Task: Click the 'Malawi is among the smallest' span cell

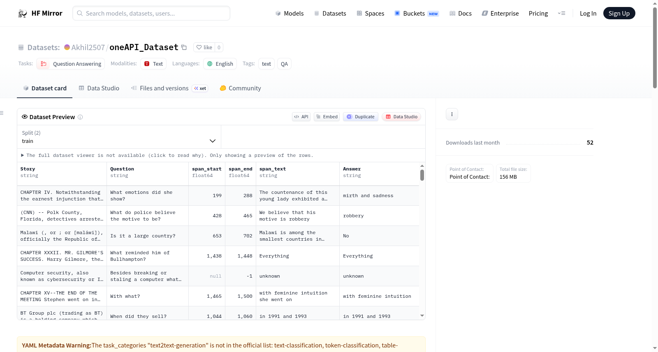Action: 298,236
